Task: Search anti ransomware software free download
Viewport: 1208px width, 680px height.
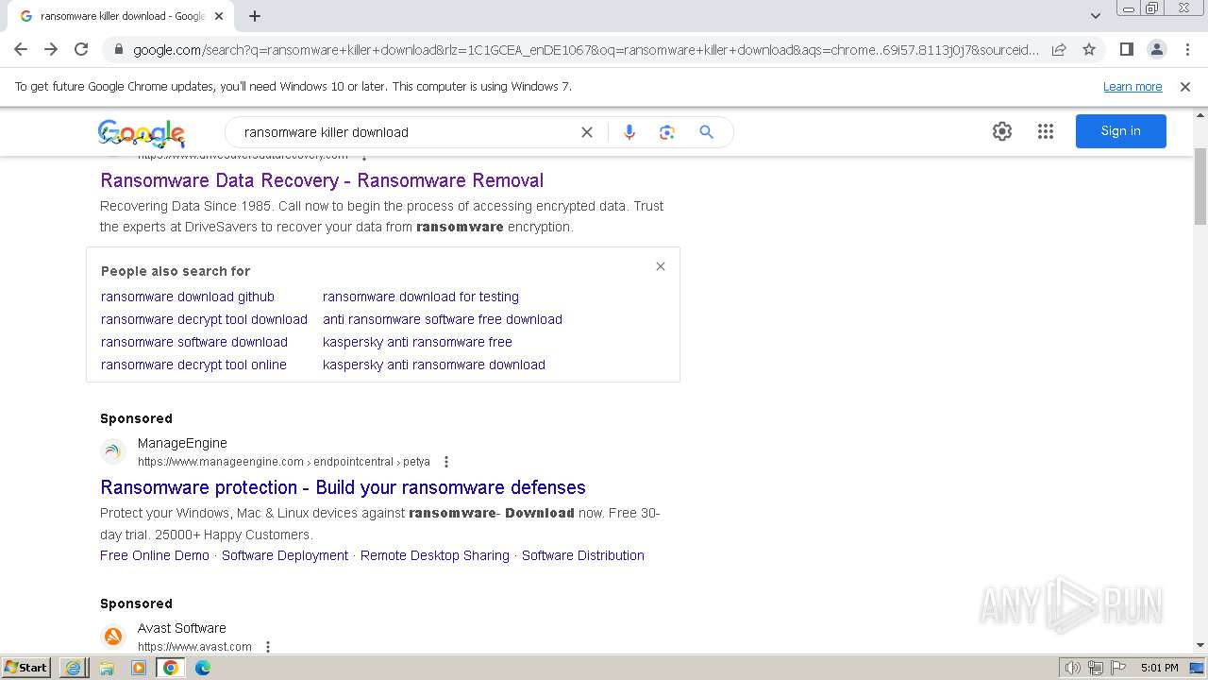Action: tap(443, 319)
